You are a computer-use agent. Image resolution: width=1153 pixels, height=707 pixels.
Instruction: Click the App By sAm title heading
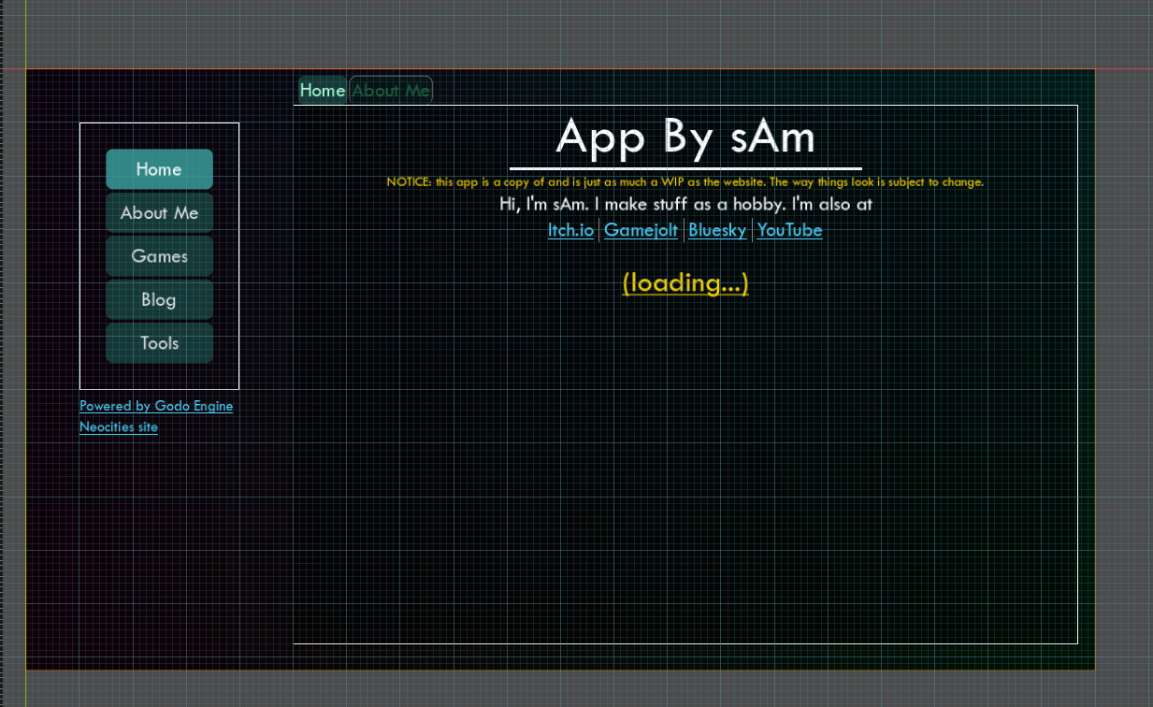coord(685,137)
